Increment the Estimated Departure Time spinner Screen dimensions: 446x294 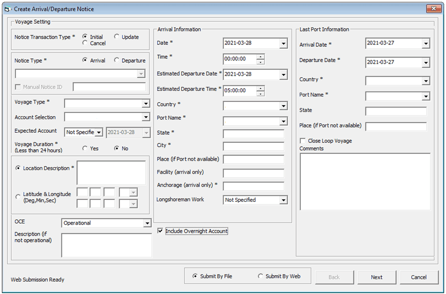tap(260, 88)
